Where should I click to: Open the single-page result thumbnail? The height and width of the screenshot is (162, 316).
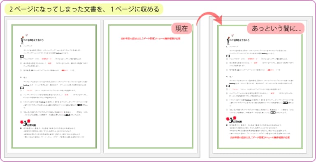coord(260,87)
